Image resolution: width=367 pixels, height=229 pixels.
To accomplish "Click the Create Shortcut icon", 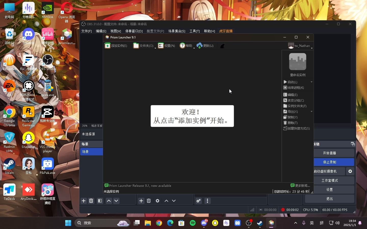I will [285, 128].
